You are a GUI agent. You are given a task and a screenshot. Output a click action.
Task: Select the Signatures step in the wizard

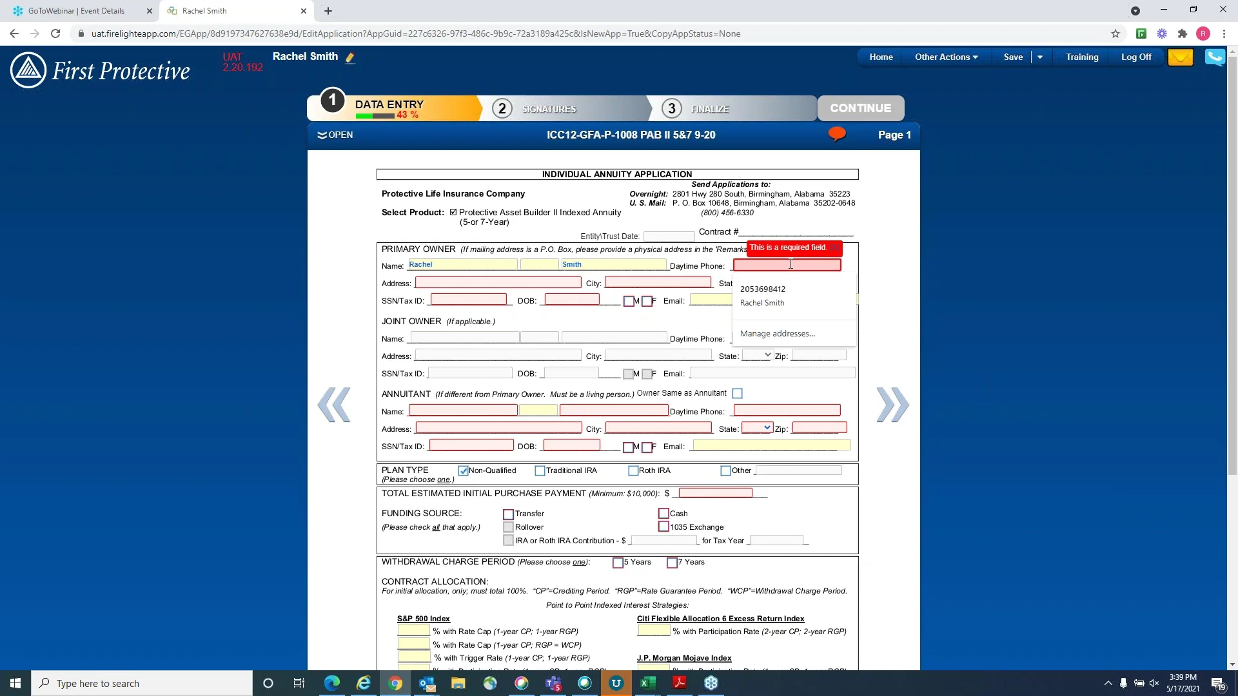[x=549, y=108]
